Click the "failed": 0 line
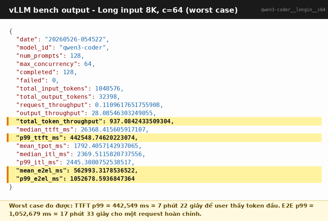The width and height of the screenshot is (328, 221). [37, 80]
